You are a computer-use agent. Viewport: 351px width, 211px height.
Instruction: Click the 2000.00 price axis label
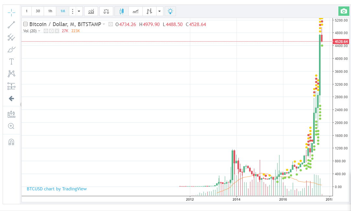coord(341,123)
